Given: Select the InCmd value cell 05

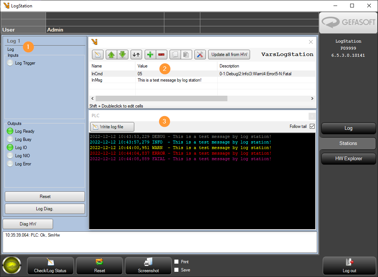Looking at the screenshot, I should point(177,74).
